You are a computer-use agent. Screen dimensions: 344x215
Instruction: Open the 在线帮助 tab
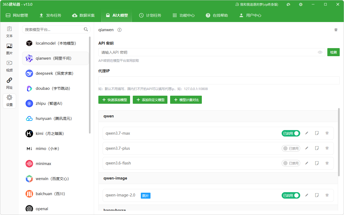click(x=217, y=15)
